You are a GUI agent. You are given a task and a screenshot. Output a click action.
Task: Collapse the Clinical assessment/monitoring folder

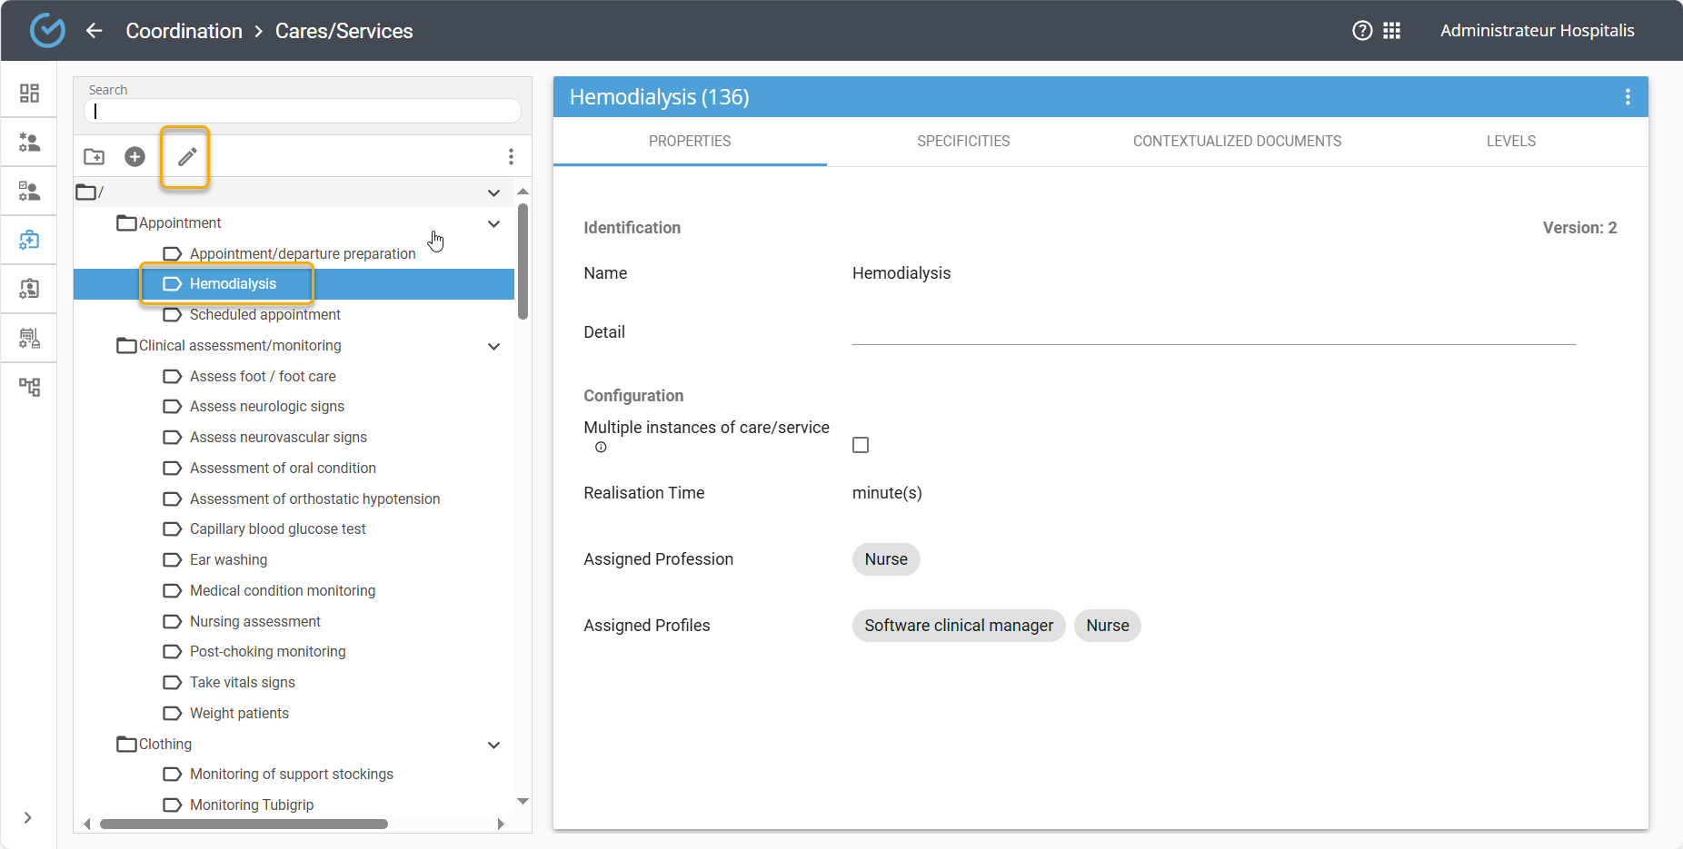[493, 346]
